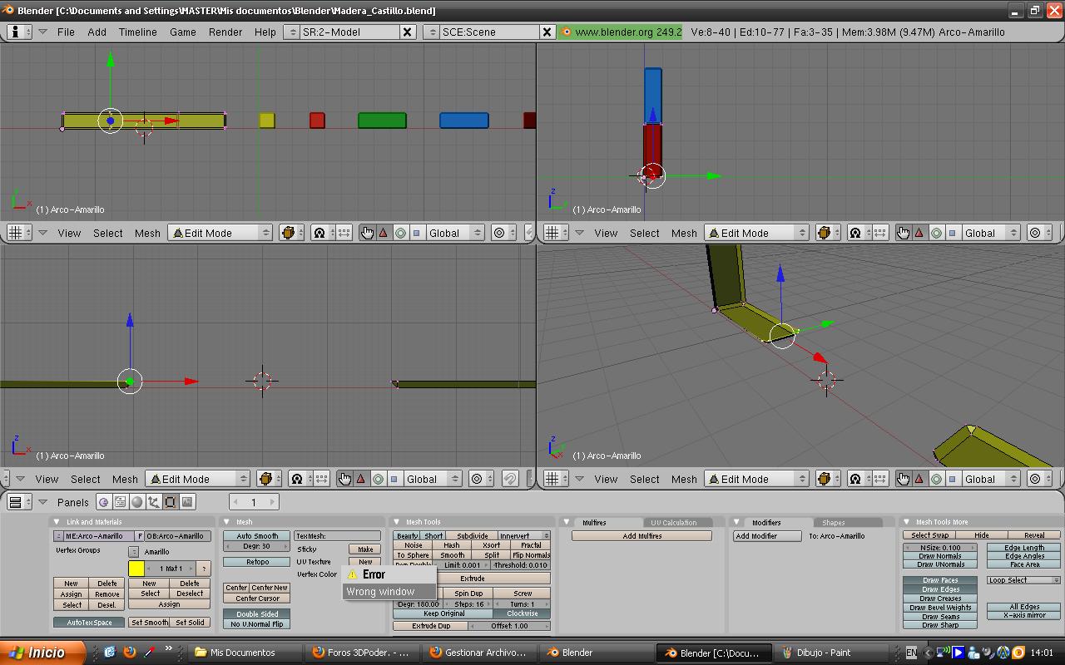Collapse the Modifiers panel
The image size is (1065, 665).
pyautogui.click(x=736, y=522)
